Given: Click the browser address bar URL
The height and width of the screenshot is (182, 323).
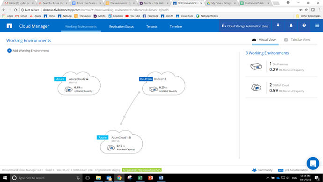Looking at the screenshot, I should [x=105, y=10].
